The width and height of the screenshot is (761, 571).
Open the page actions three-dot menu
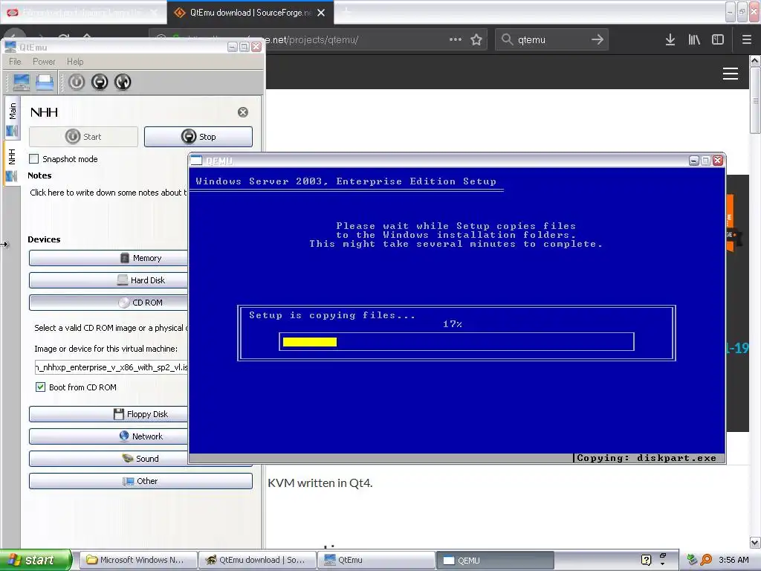tap(456, 39)
